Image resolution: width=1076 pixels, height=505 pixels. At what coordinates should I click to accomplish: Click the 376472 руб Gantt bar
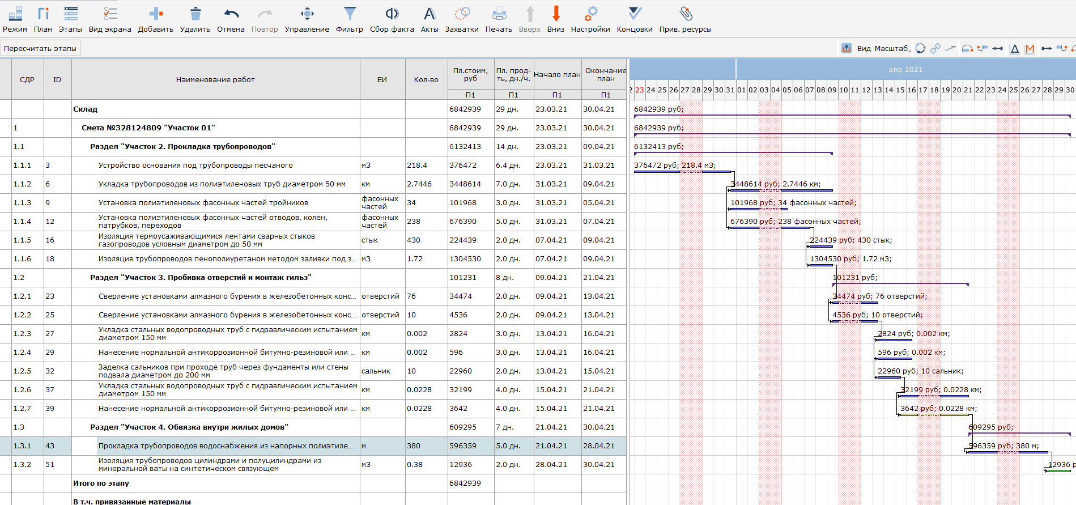[x=682, y=172]
